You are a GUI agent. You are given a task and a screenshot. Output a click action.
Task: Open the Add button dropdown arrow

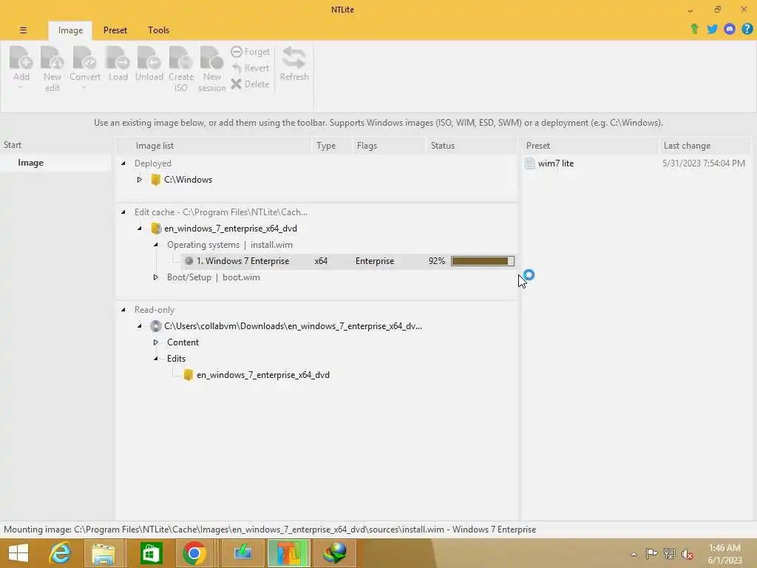click(x=21, y=88)
